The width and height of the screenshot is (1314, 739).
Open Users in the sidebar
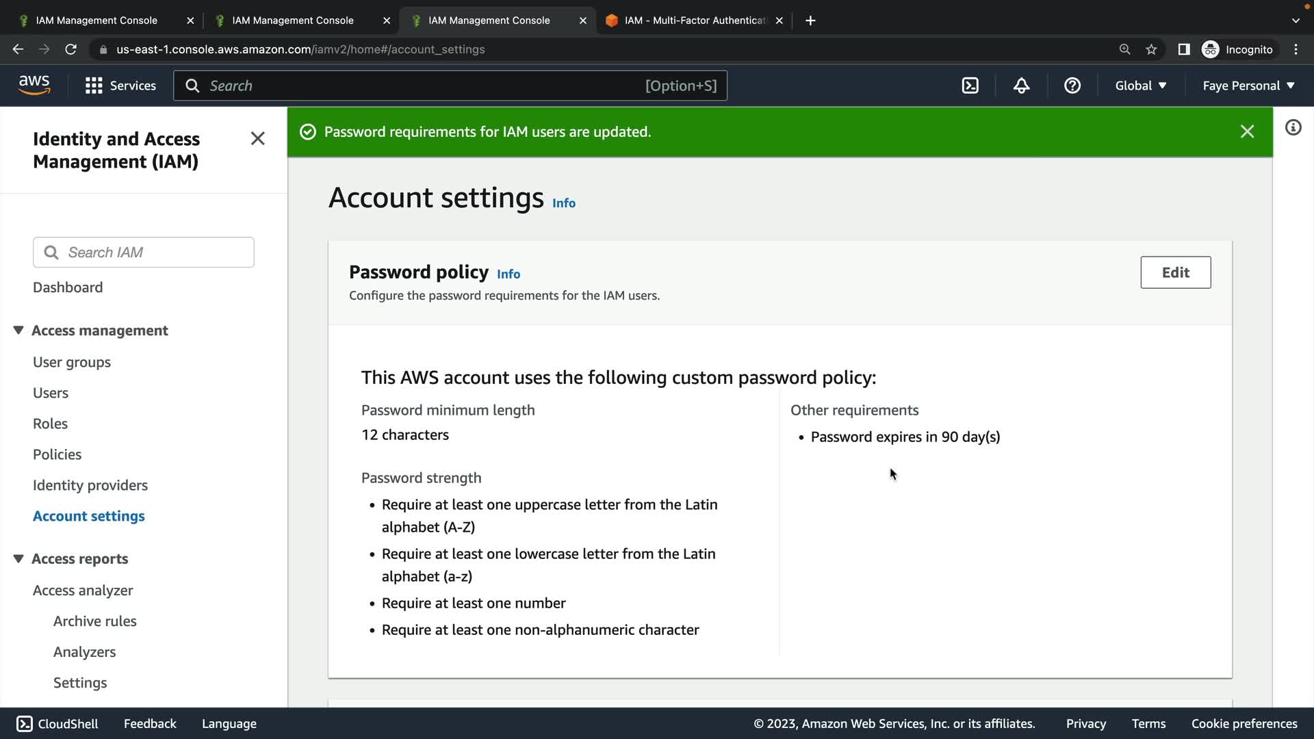tap(51, 393)
